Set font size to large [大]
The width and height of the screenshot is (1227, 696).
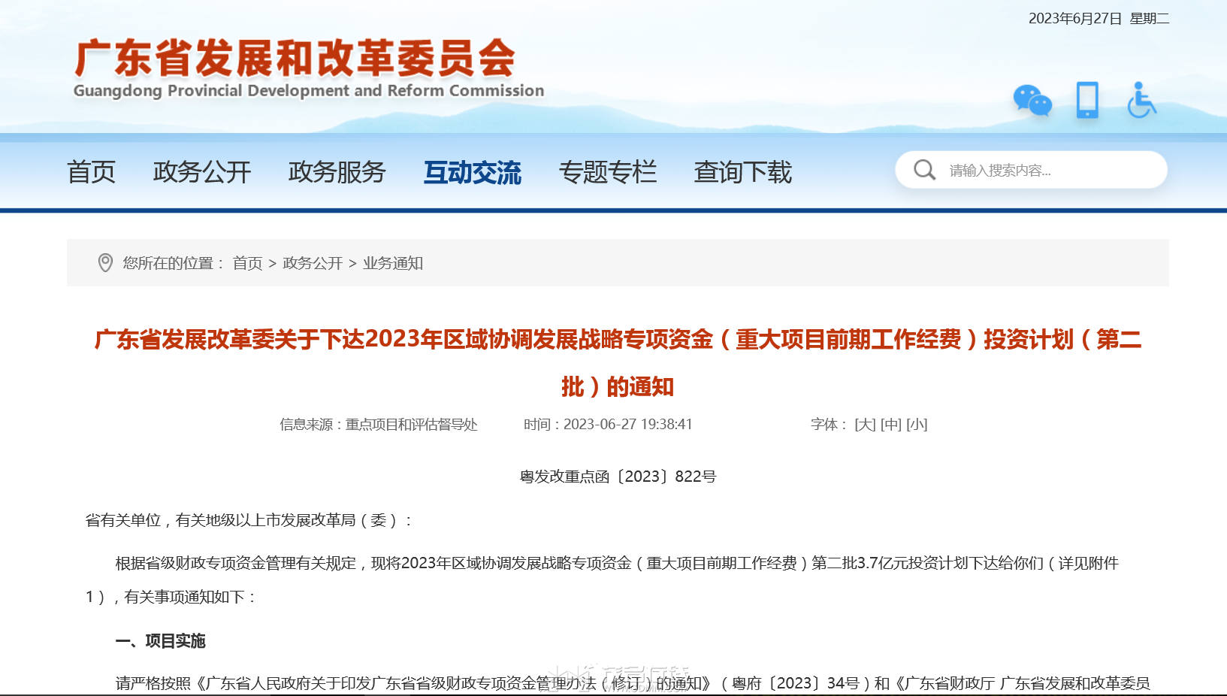(866, 425)
